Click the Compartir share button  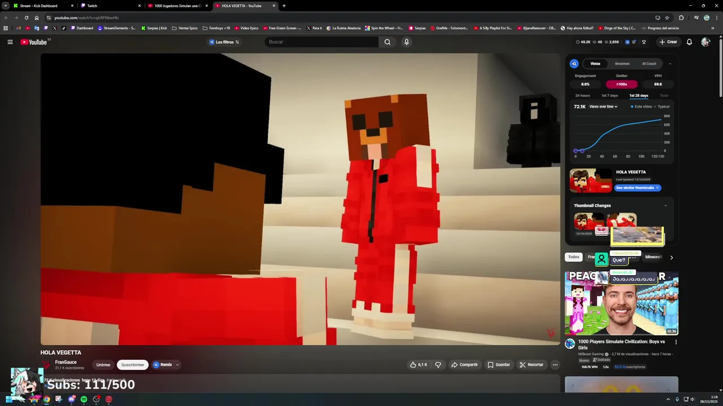pyautogui.click(x=464, y=365)
